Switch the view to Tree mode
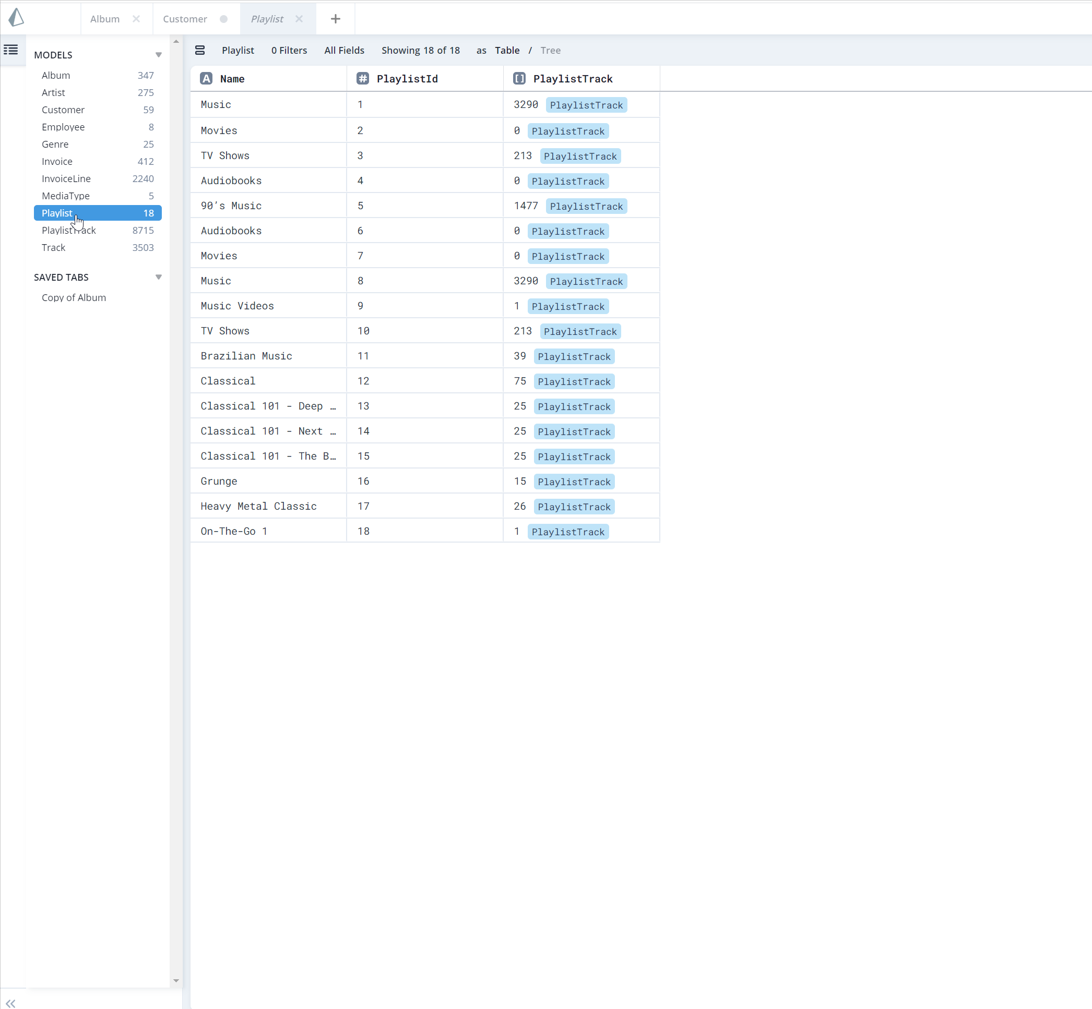Screen dimensions: 1092x1009 coord(551,50)
